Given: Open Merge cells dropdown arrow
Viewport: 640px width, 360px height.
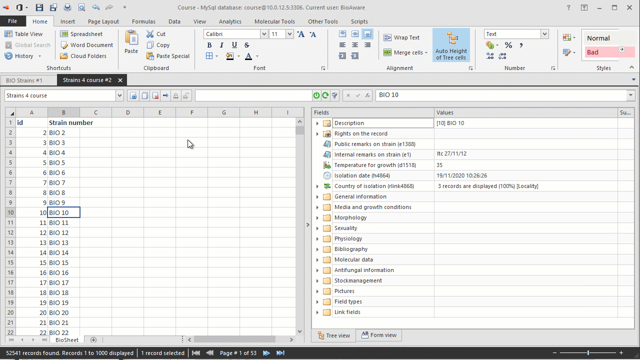Looking at the screenshot, I should (426, 52).
